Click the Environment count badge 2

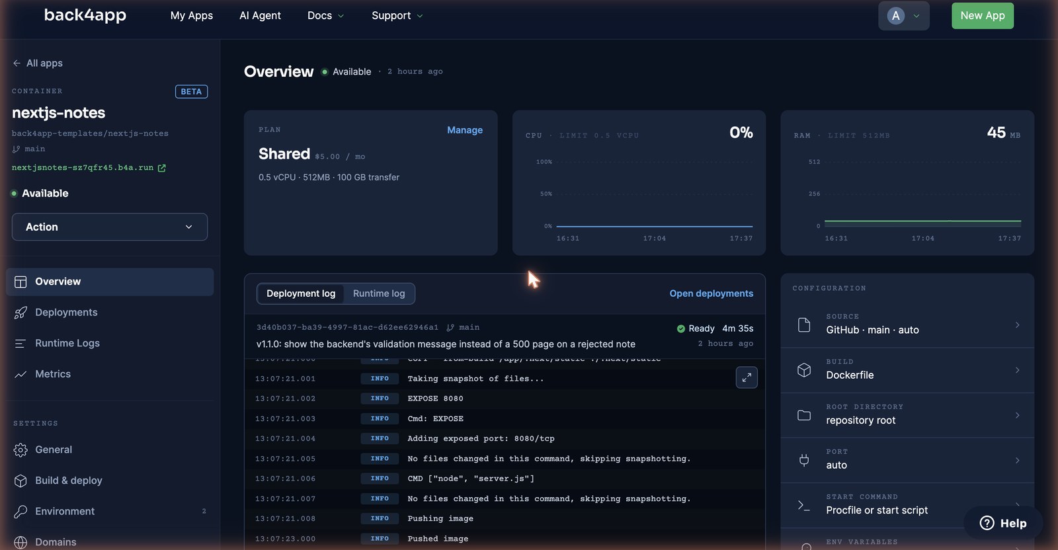point(204,512)
